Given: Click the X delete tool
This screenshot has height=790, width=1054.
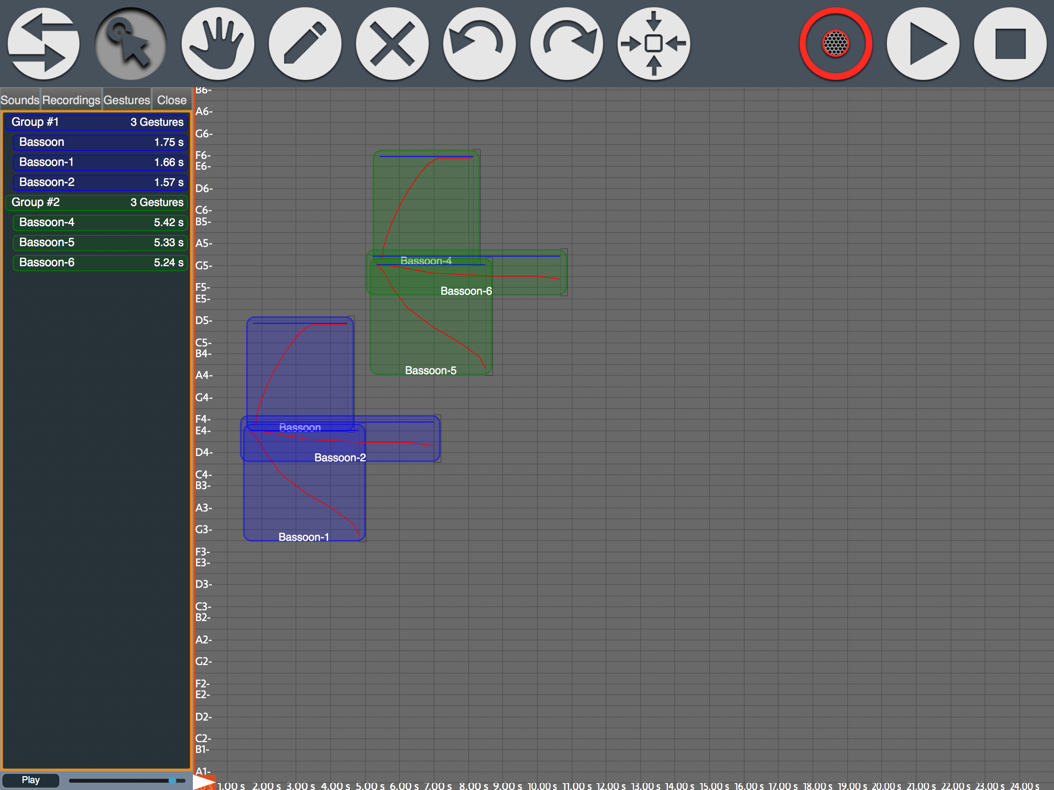Looking at the screenshot, I should pos(392,43).
